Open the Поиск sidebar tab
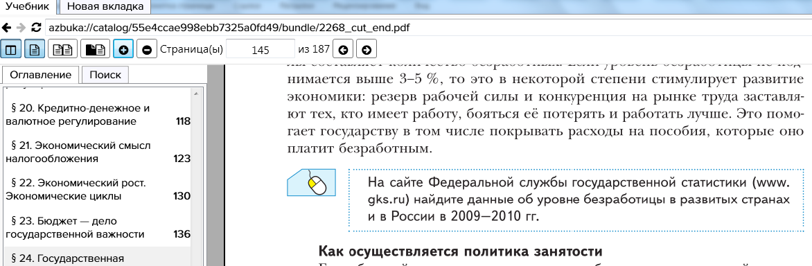The width and height of the screenshot is (812, 266). [105, 75]
